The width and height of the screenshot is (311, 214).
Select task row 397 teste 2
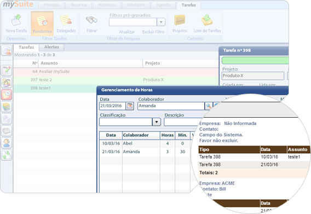[x=116, y=80]
